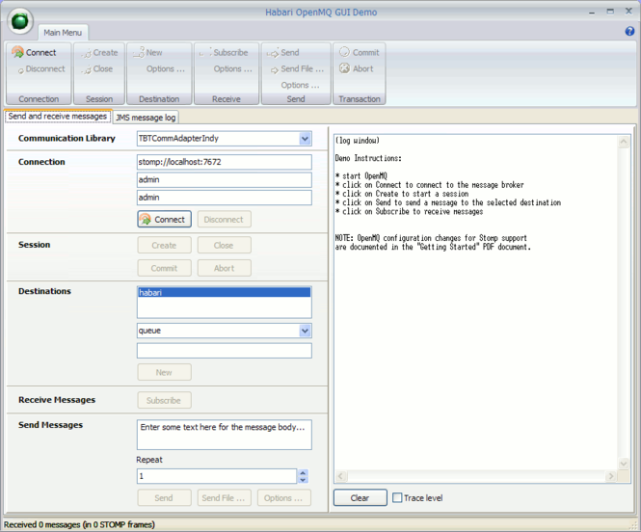Click the Session Abort button
This screenshot has height=532, width=641.
coord(224,268)
